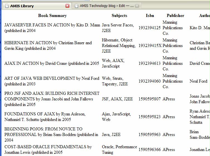Click ISBN 1932394613 for Ajax in Action
210x156 pixels.
pos(150,63)
